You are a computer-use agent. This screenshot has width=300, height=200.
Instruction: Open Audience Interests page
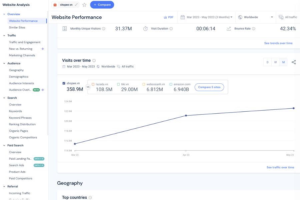(21, 83)
